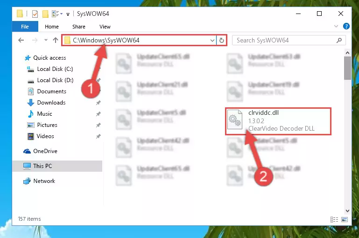The width and height of the screenshot is (359, 238).
Task: Refresh the SysWOW64 folder
Action: pos(221,41)
